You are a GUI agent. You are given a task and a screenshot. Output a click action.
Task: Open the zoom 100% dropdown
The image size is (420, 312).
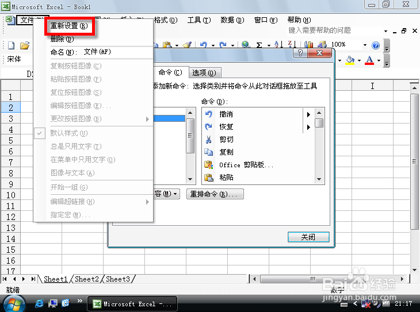coord(365,45)
